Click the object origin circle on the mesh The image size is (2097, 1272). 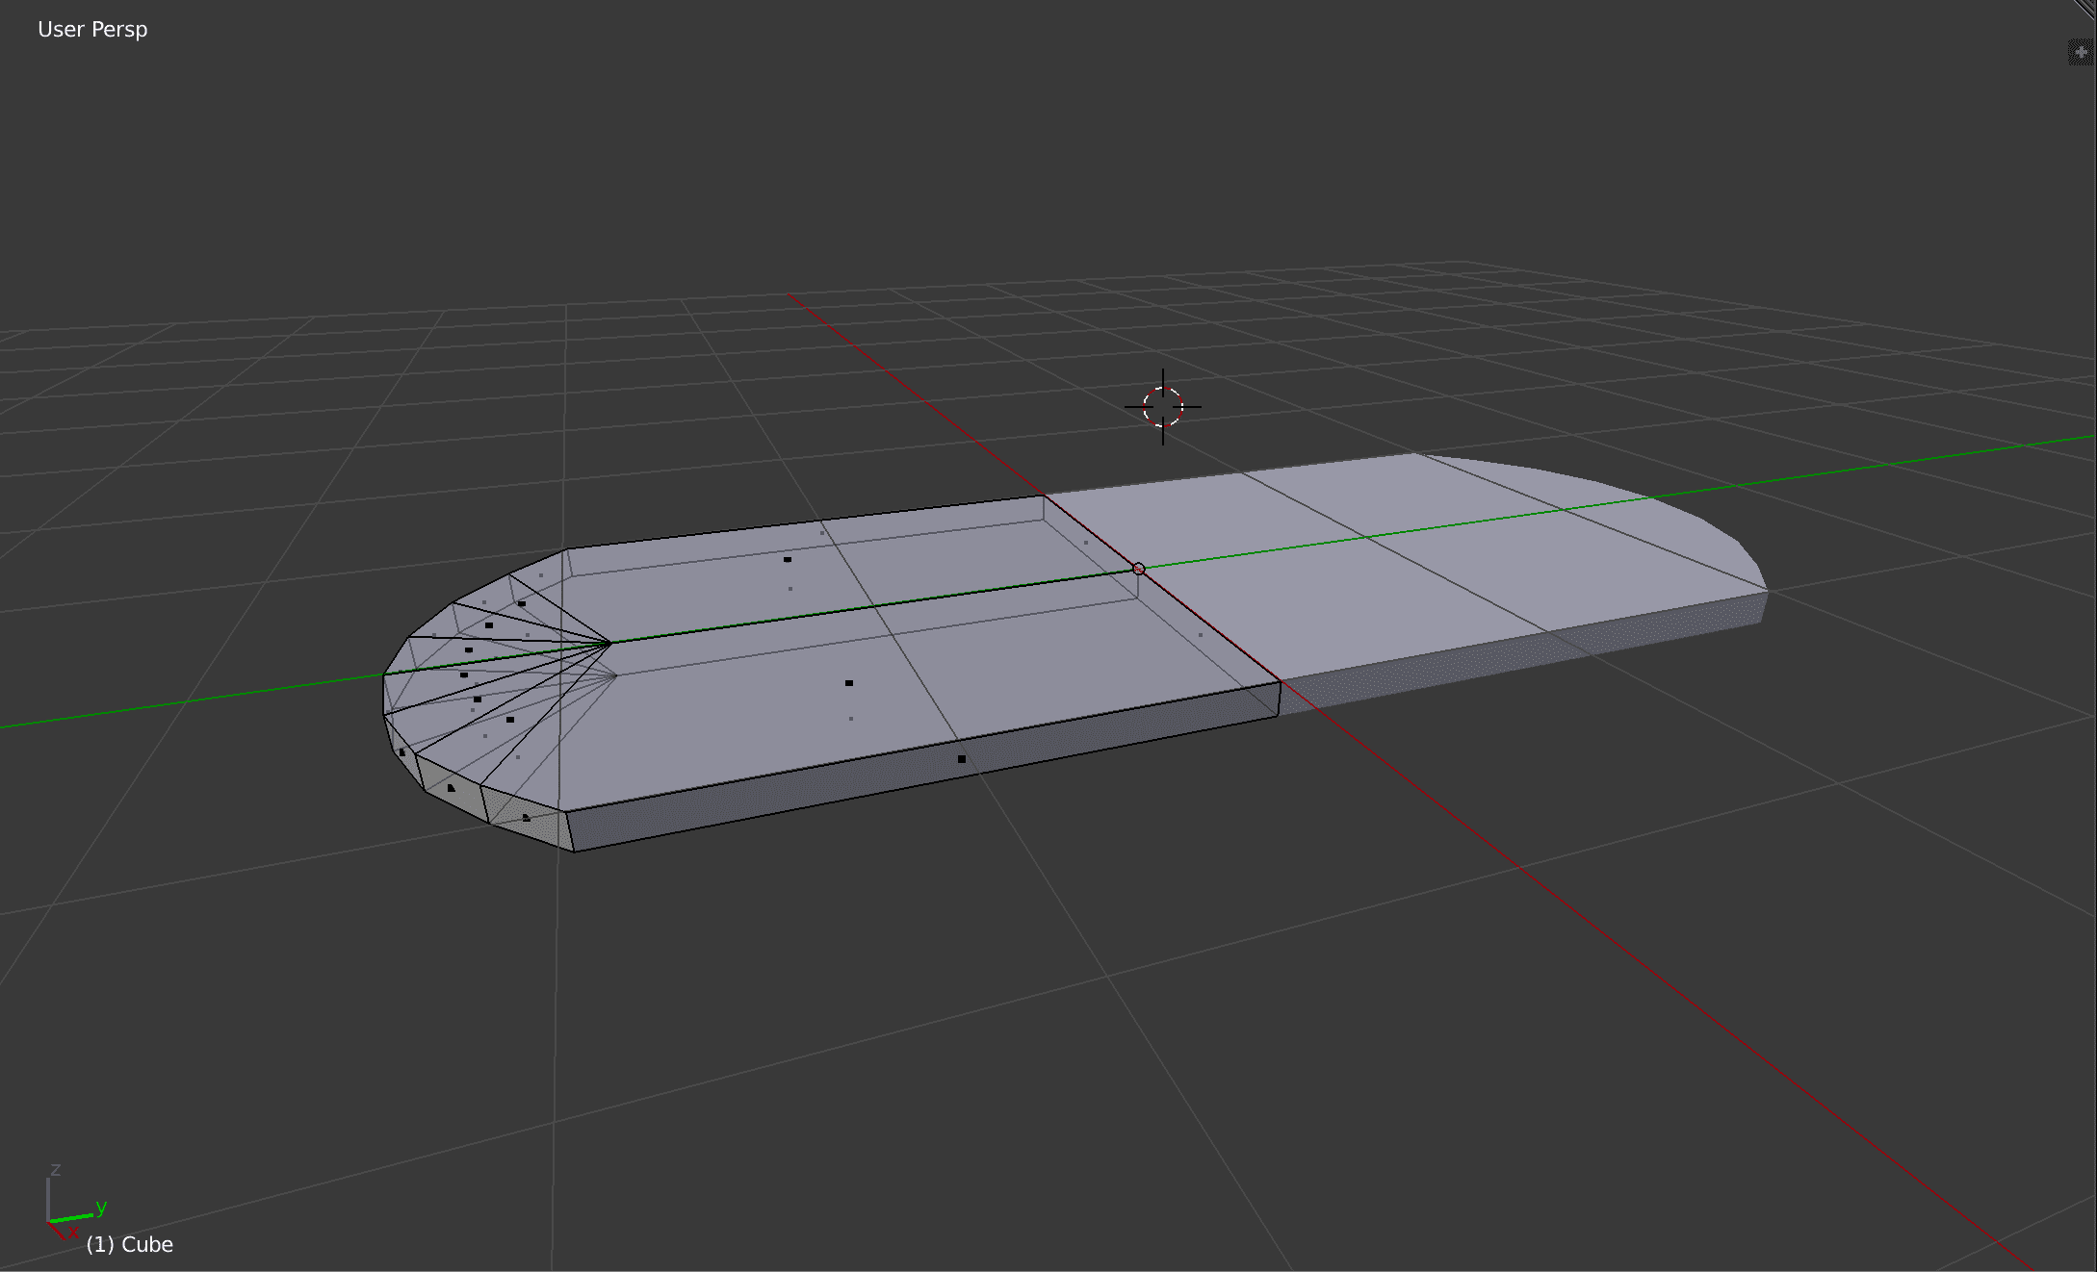click(x=1139, y=569)
